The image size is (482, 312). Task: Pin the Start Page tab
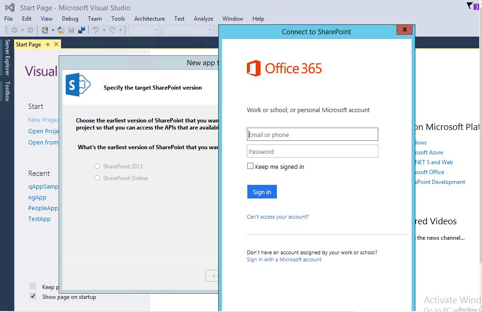point(48,45)
